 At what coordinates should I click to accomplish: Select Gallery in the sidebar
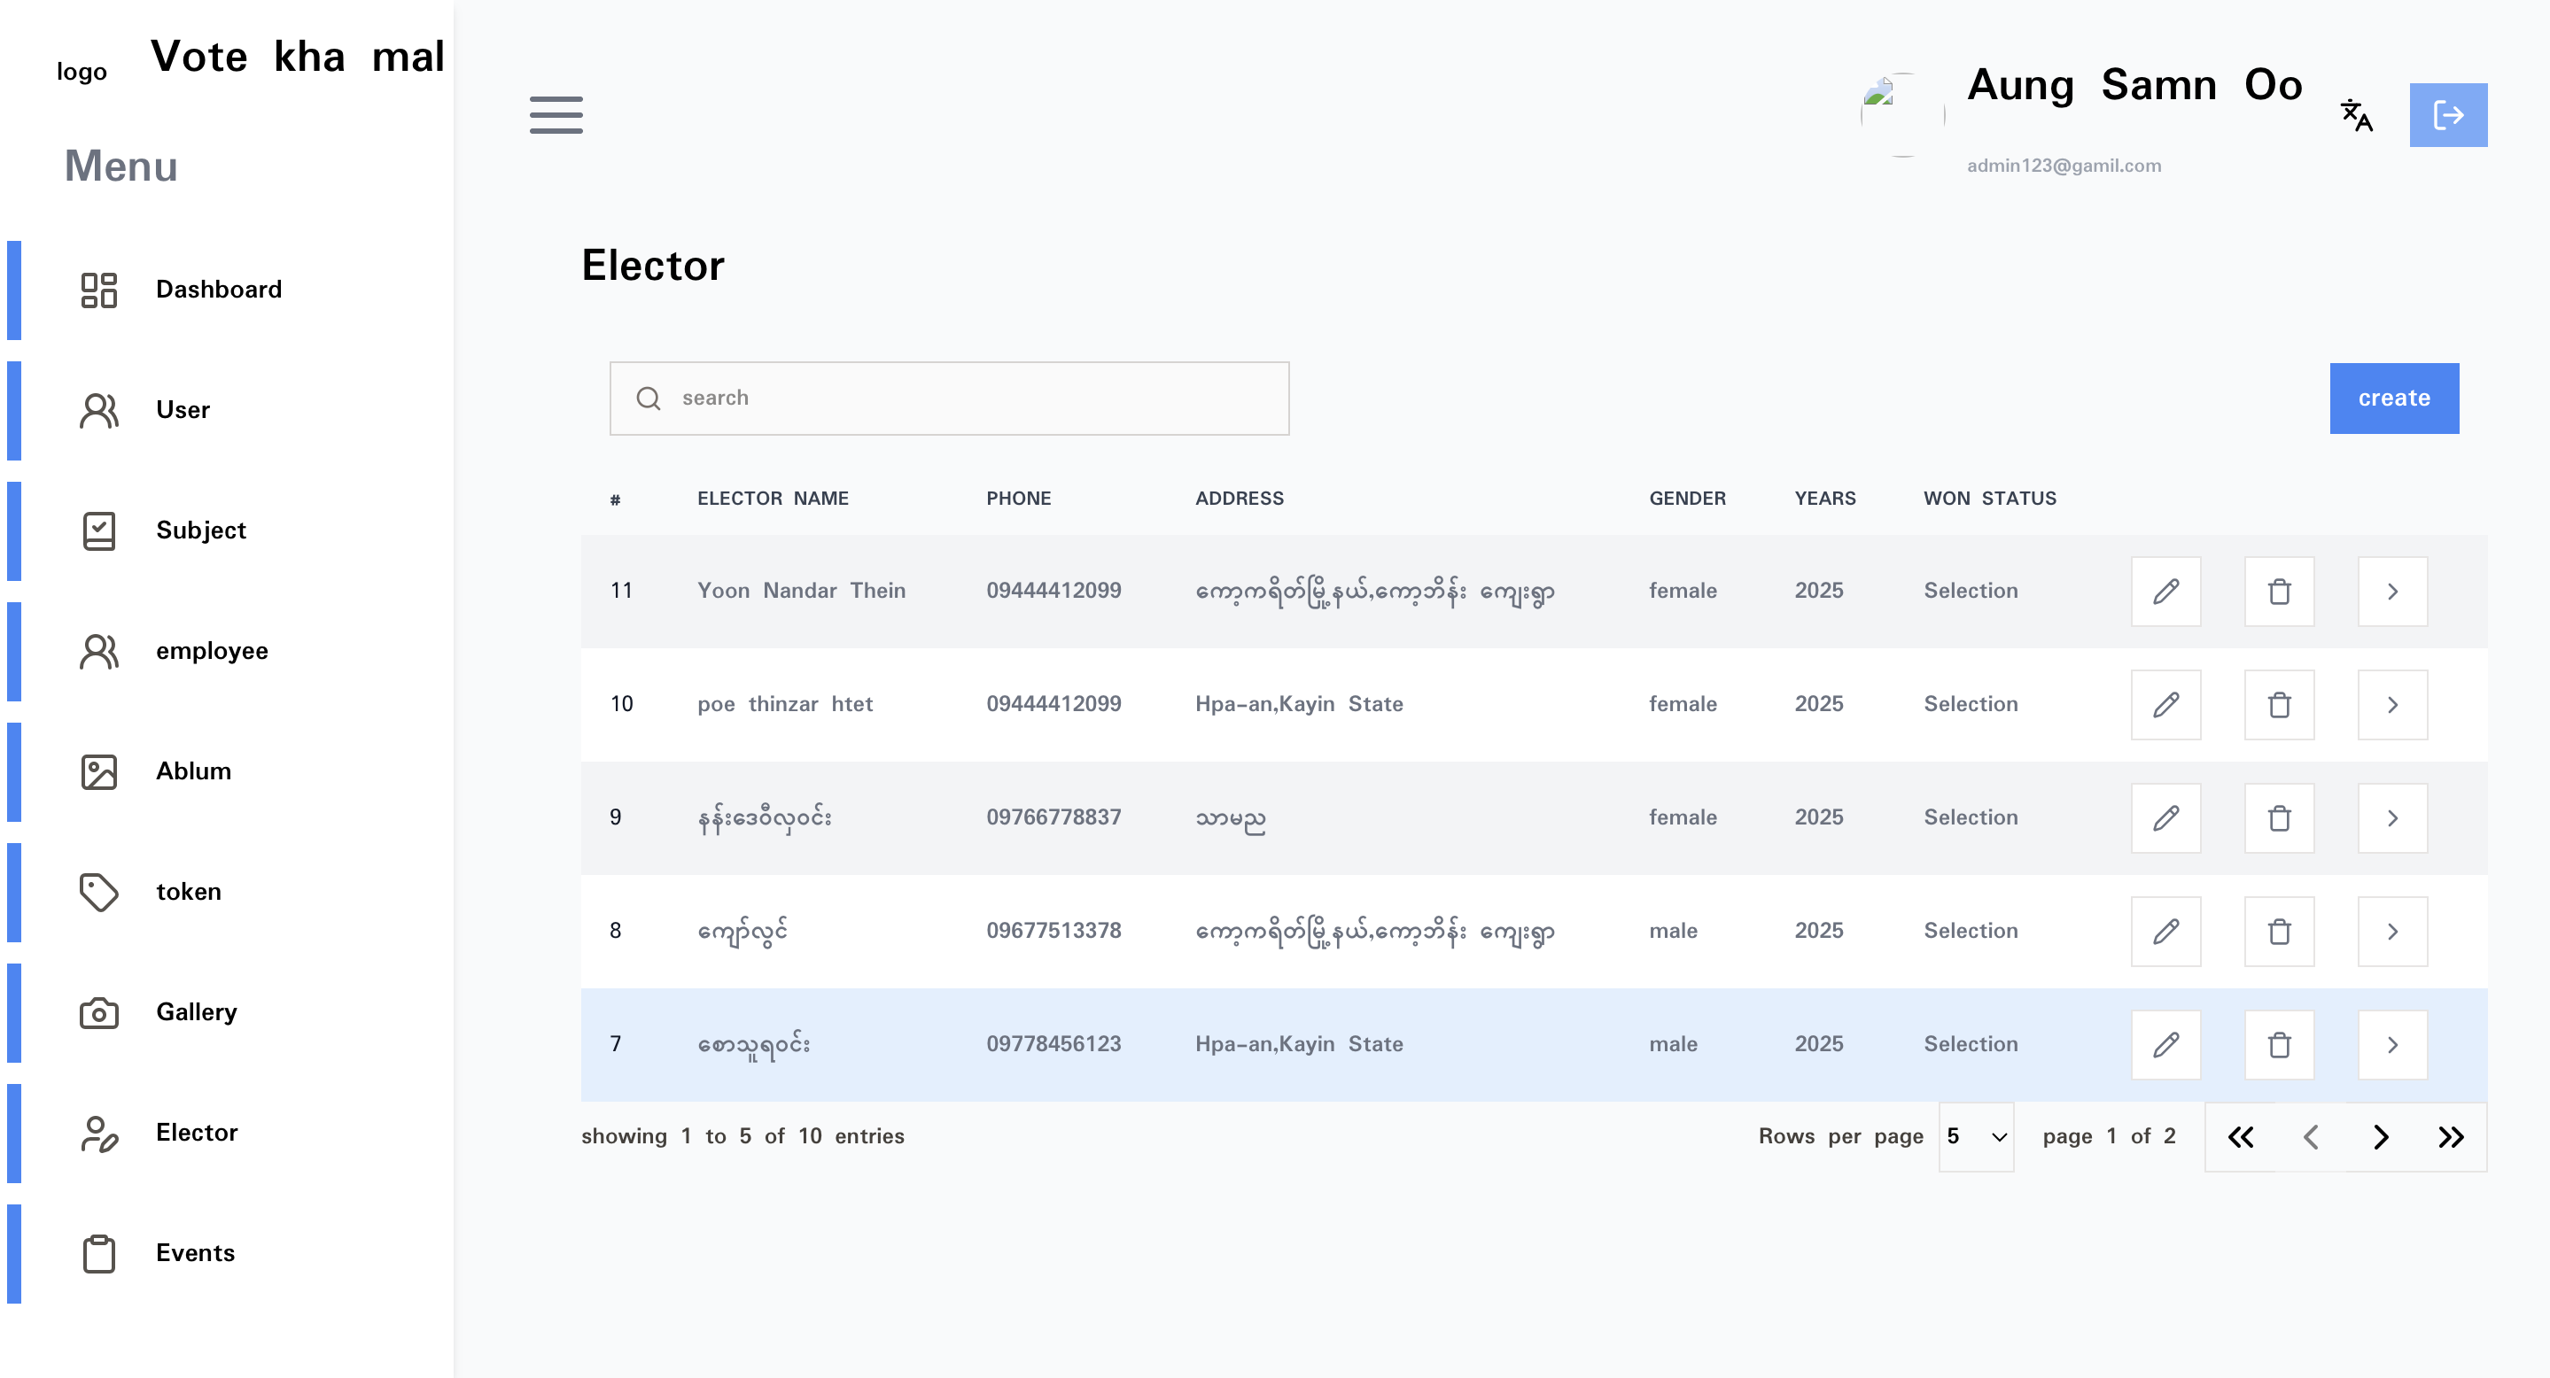pos(196,1012)
